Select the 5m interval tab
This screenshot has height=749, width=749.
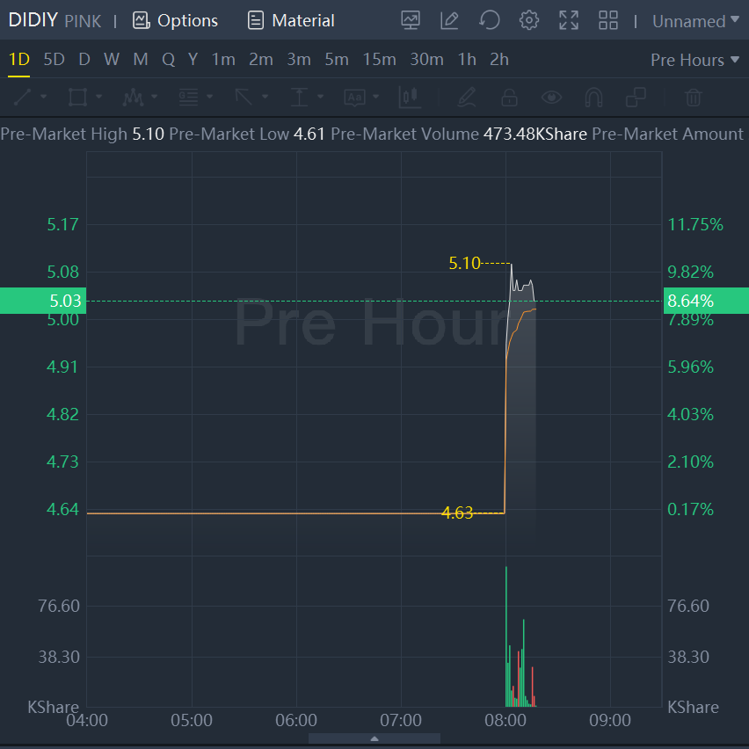point(337,59)
